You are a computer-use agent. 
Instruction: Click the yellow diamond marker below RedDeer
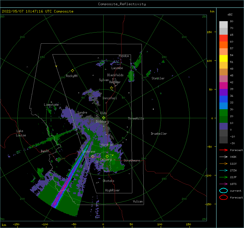point(112,88)
